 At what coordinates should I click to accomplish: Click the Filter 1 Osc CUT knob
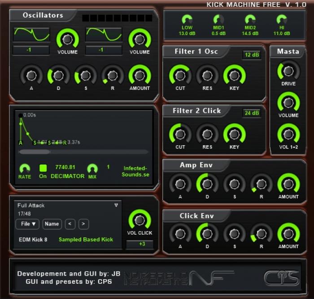[x=180, y=74]
